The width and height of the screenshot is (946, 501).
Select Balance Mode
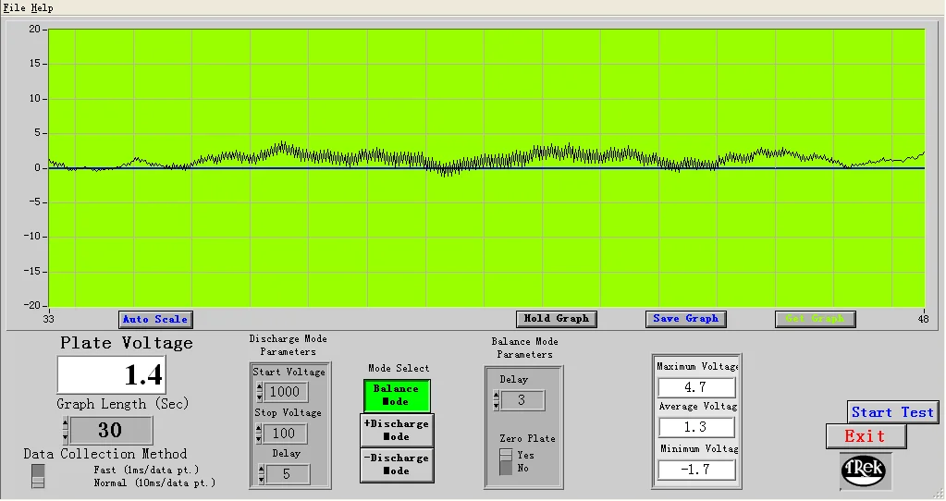tap(396, 396)
